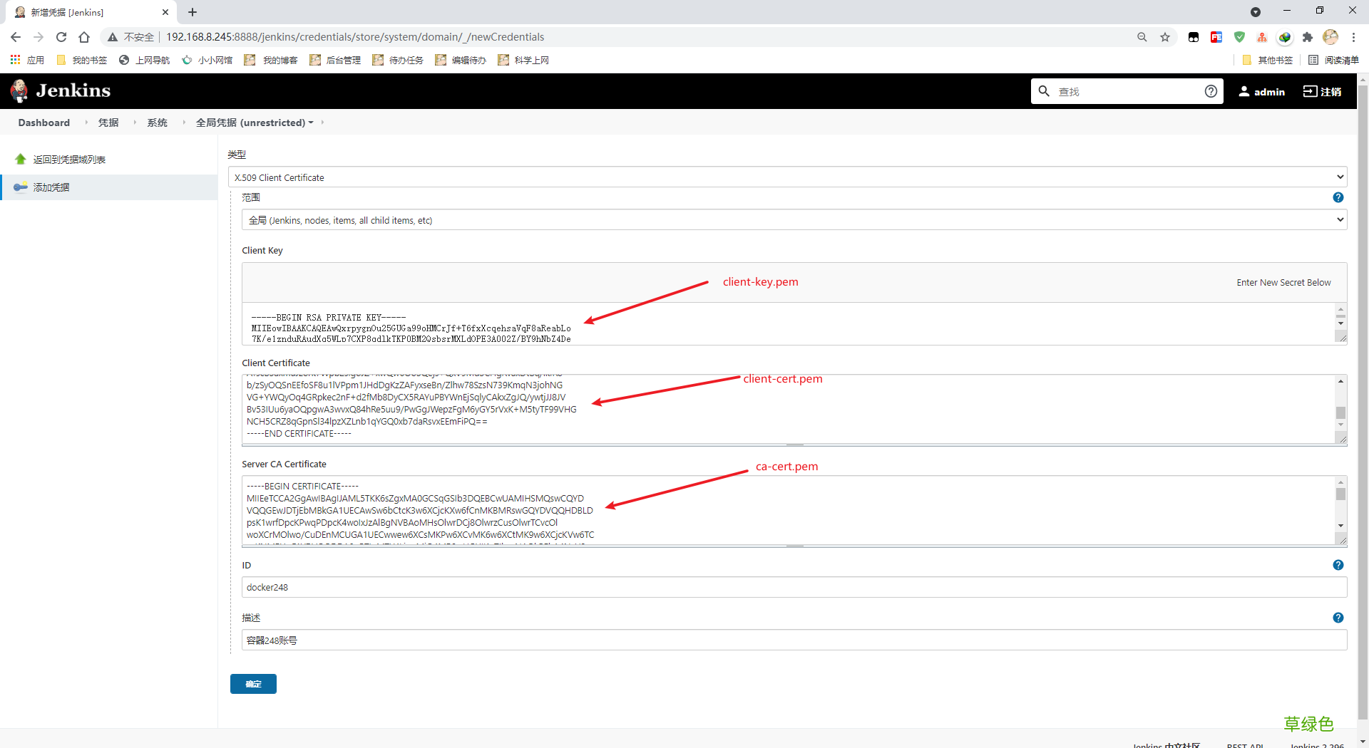Go to 返回到凭据域列表 in the sidebar
Image resolution: width=1369 pixels, height=748 pixels.
(x=69, y=160)
